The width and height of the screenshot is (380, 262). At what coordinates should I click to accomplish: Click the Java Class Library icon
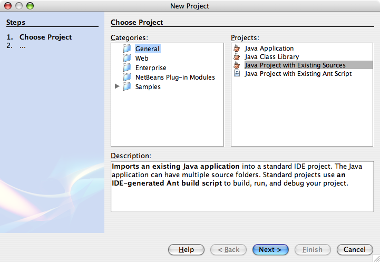(237, 57)
